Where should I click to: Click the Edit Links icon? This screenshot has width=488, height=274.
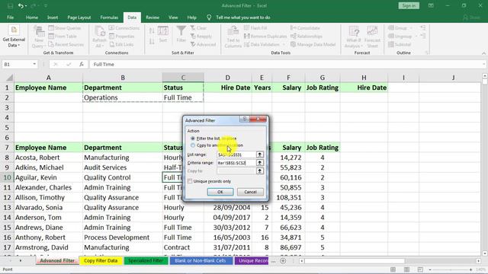112,44
